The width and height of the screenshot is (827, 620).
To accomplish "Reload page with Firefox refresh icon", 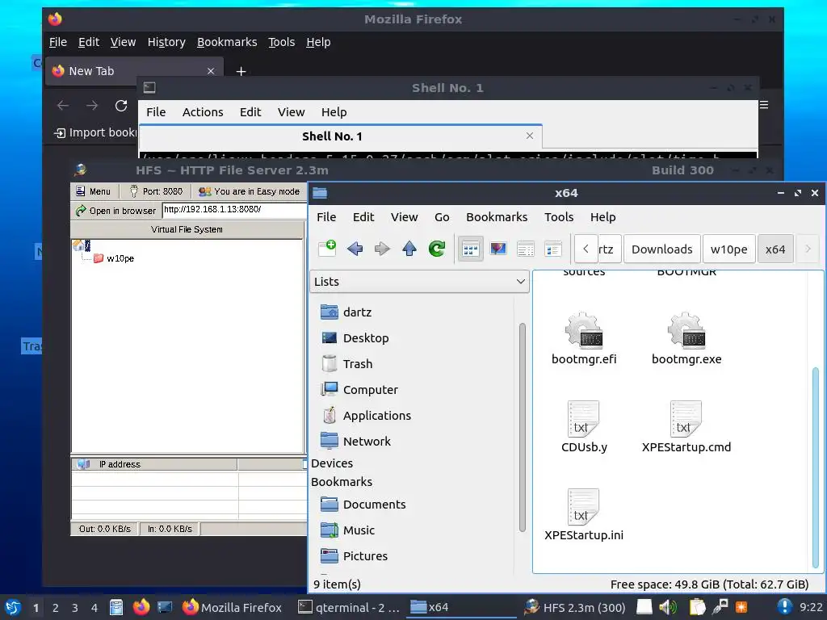I will click(121, 106).
